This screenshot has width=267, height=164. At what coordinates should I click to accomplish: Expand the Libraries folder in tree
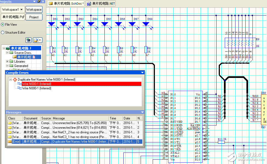tap(7, 61)
